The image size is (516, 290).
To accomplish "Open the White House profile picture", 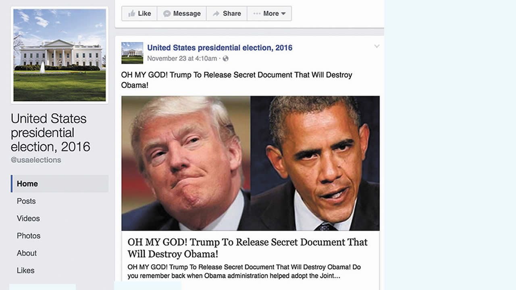I will pos(60,55).
